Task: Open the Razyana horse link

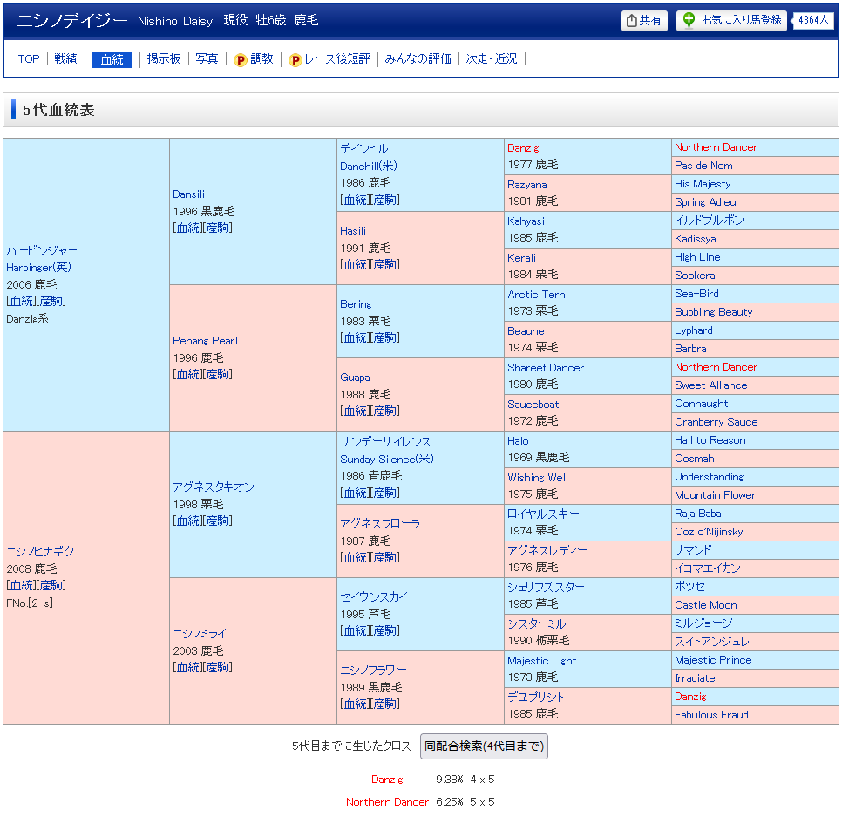Action: pos(527,185)
